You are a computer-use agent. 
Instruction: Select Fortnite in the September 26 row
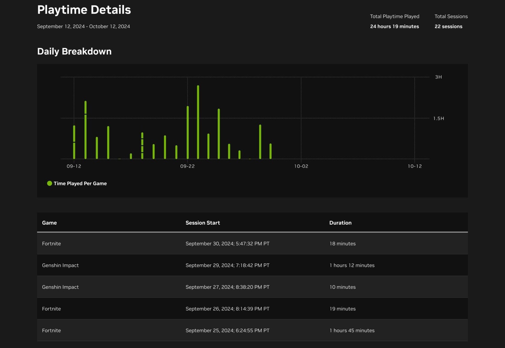pyautogui.click(x=51, y=309)
